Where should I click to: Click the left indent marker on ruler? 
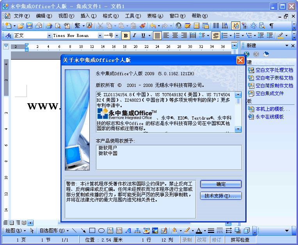(27, 49)
